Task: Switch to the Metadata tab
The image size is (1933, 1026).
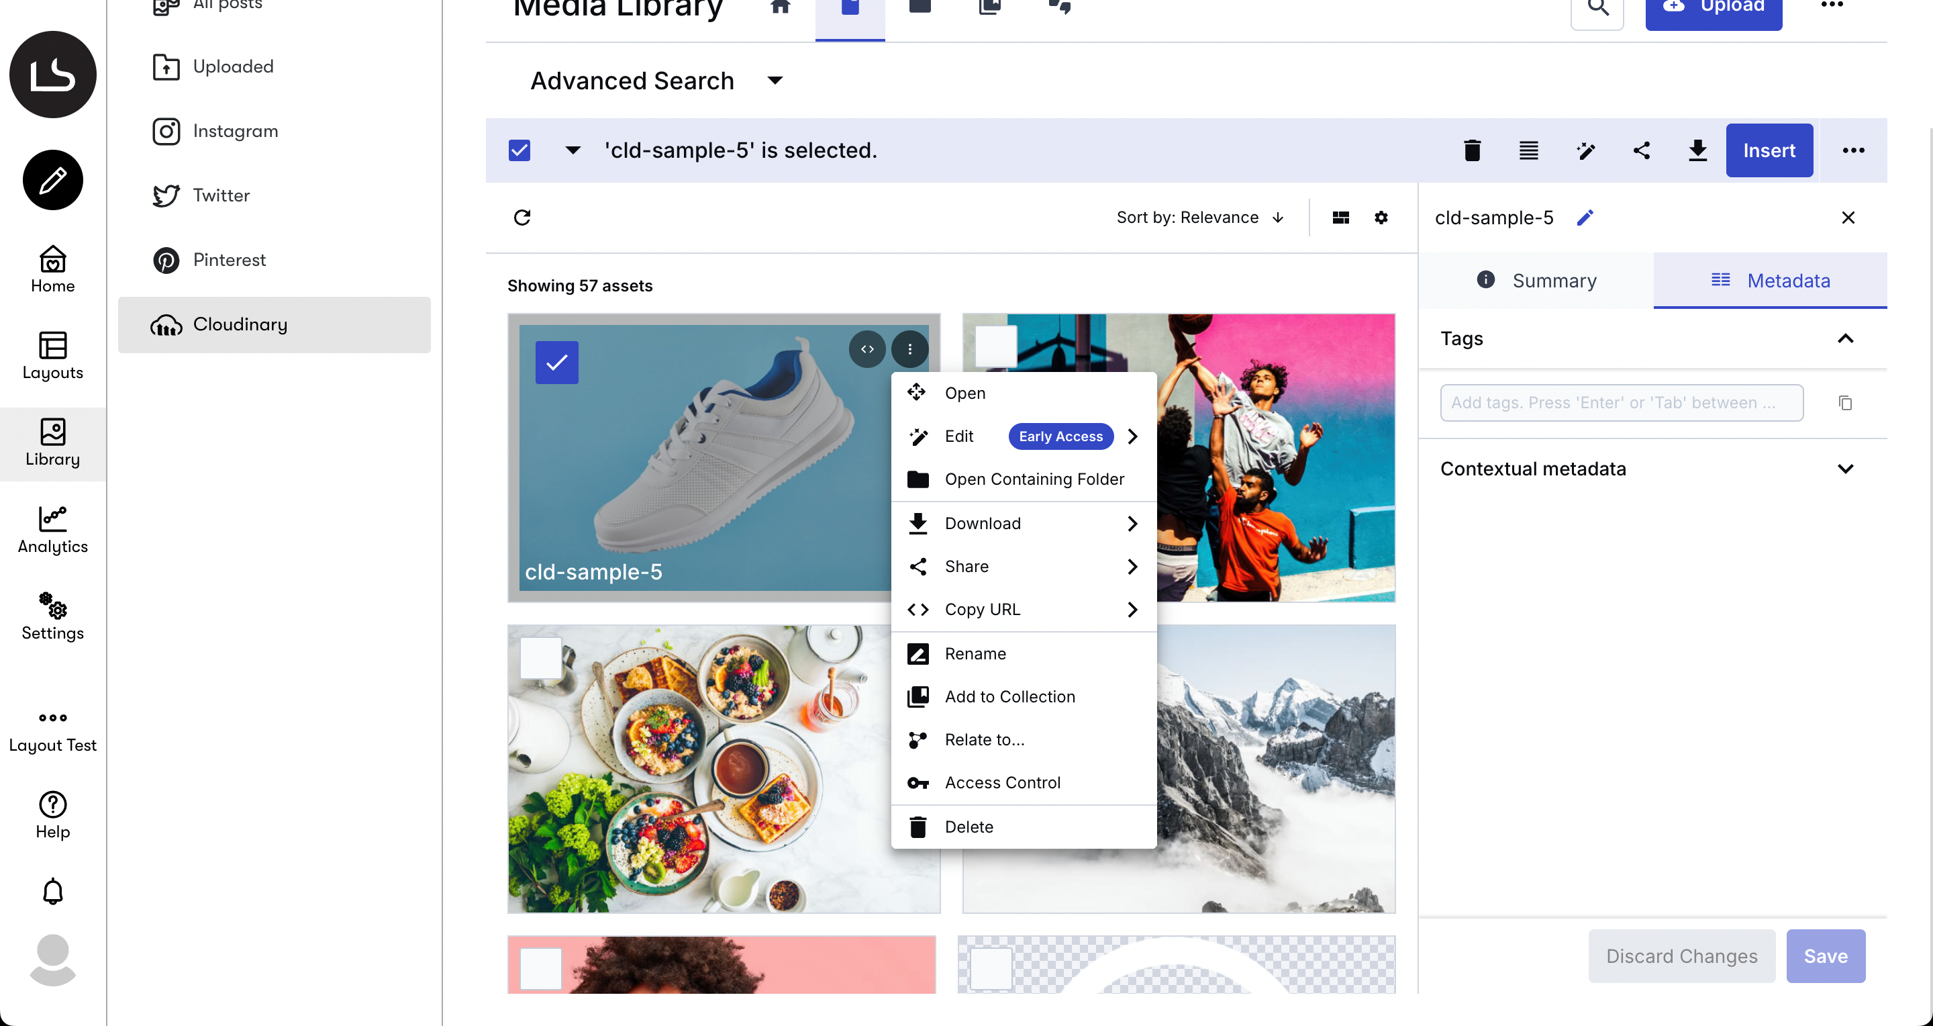Action: point(1770,281)
